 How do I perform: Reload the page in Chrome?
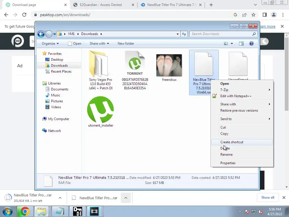24,15
